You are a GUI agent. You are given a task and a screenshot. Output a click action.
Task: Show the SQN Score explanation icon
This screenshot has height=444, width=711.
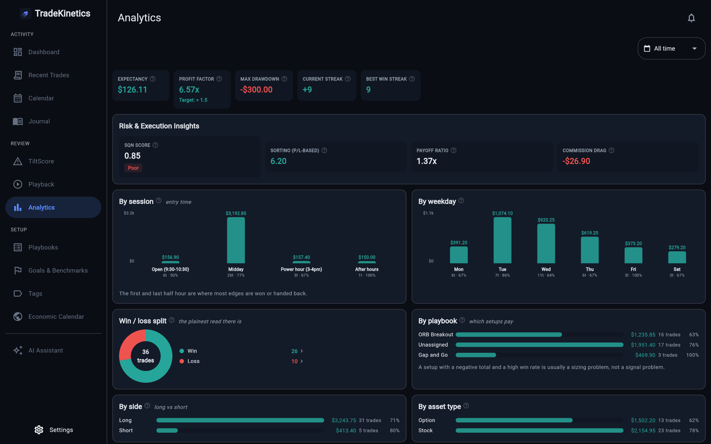point(155,145)
